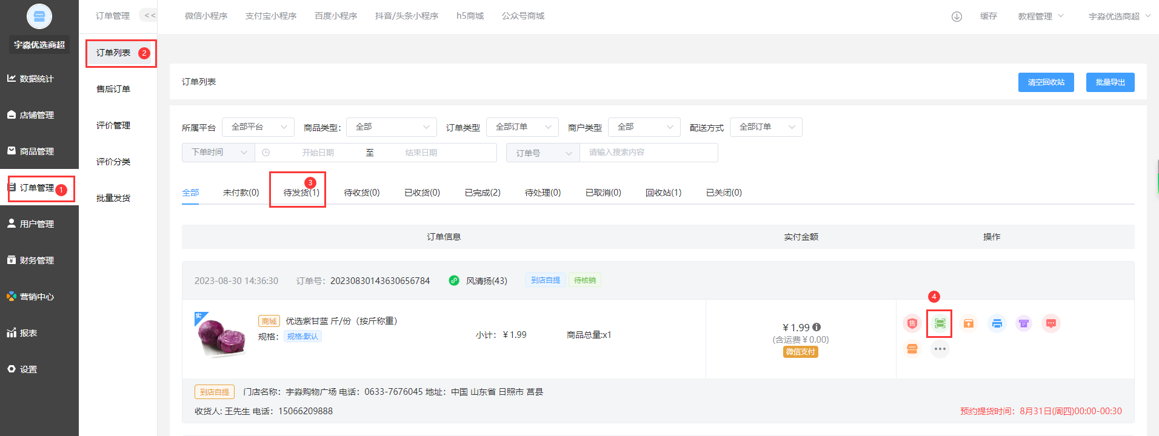The height and width of the screenshot is (436, 1159).
Task: Expand the 所属平台 platform dropdown
Action: pos(258,127)
